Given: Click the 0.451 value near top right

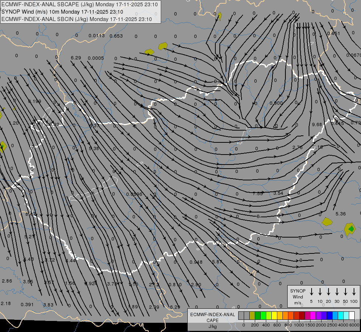Looking at the screenshot, I should (333, 34).
